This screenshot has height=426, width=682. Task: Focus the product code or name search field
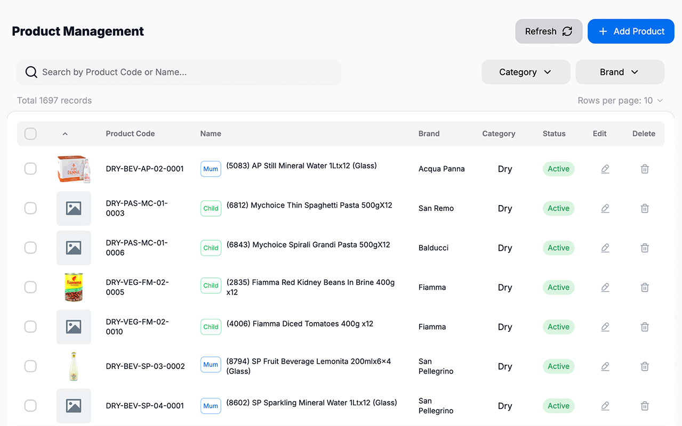(179, 72)
